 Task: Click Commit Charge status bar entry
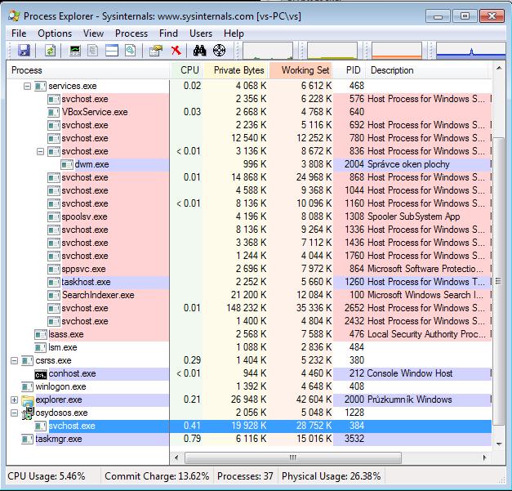point(157,476)
